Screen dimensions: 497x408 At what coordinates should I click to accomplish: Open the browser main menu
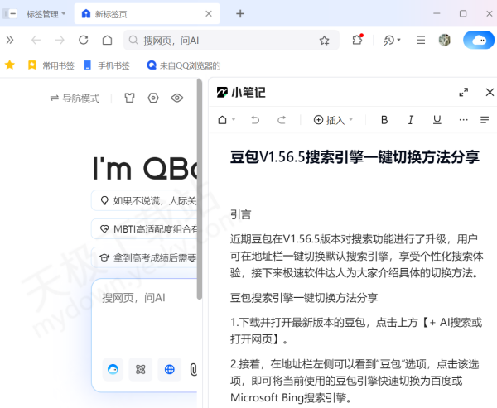421,40
